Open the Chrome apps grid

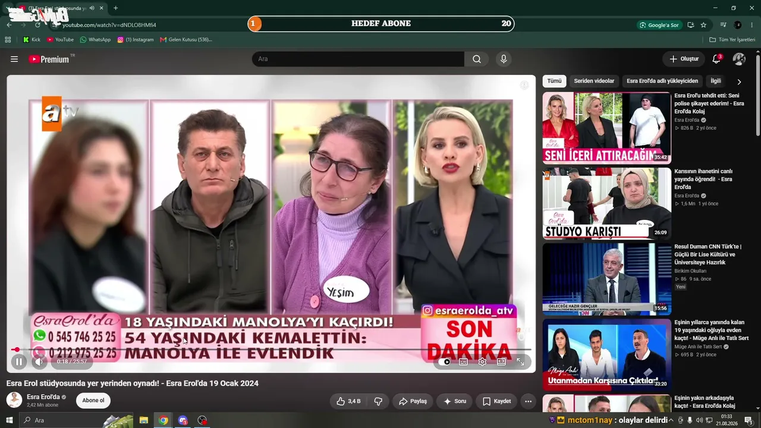click(x=8, y=40)
